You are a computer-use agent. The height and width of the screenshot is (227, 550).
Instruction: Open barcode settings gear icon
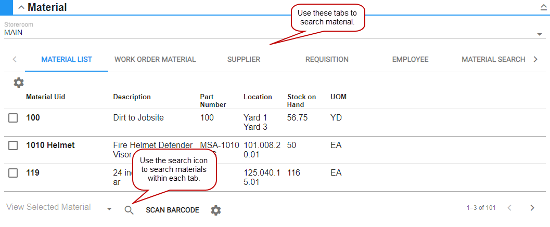[x=216, y=210]
